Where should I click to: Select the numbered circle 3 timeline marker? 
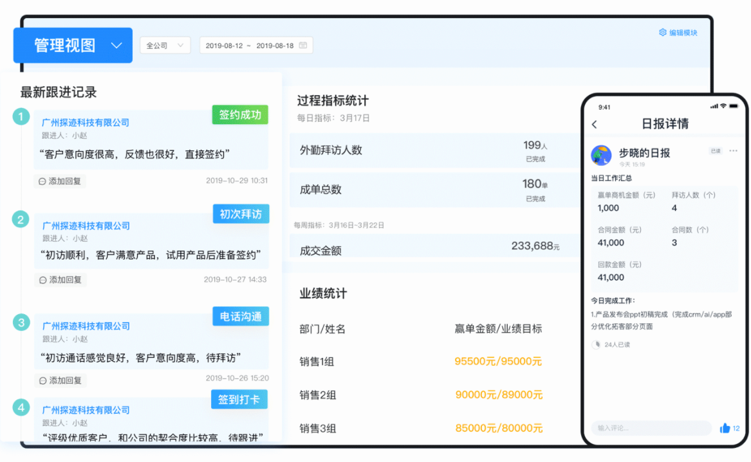point(21,323)
